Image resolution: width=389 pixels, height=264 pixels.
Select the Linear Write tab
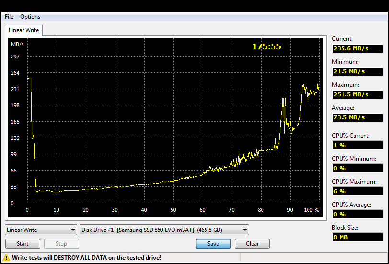23,30
